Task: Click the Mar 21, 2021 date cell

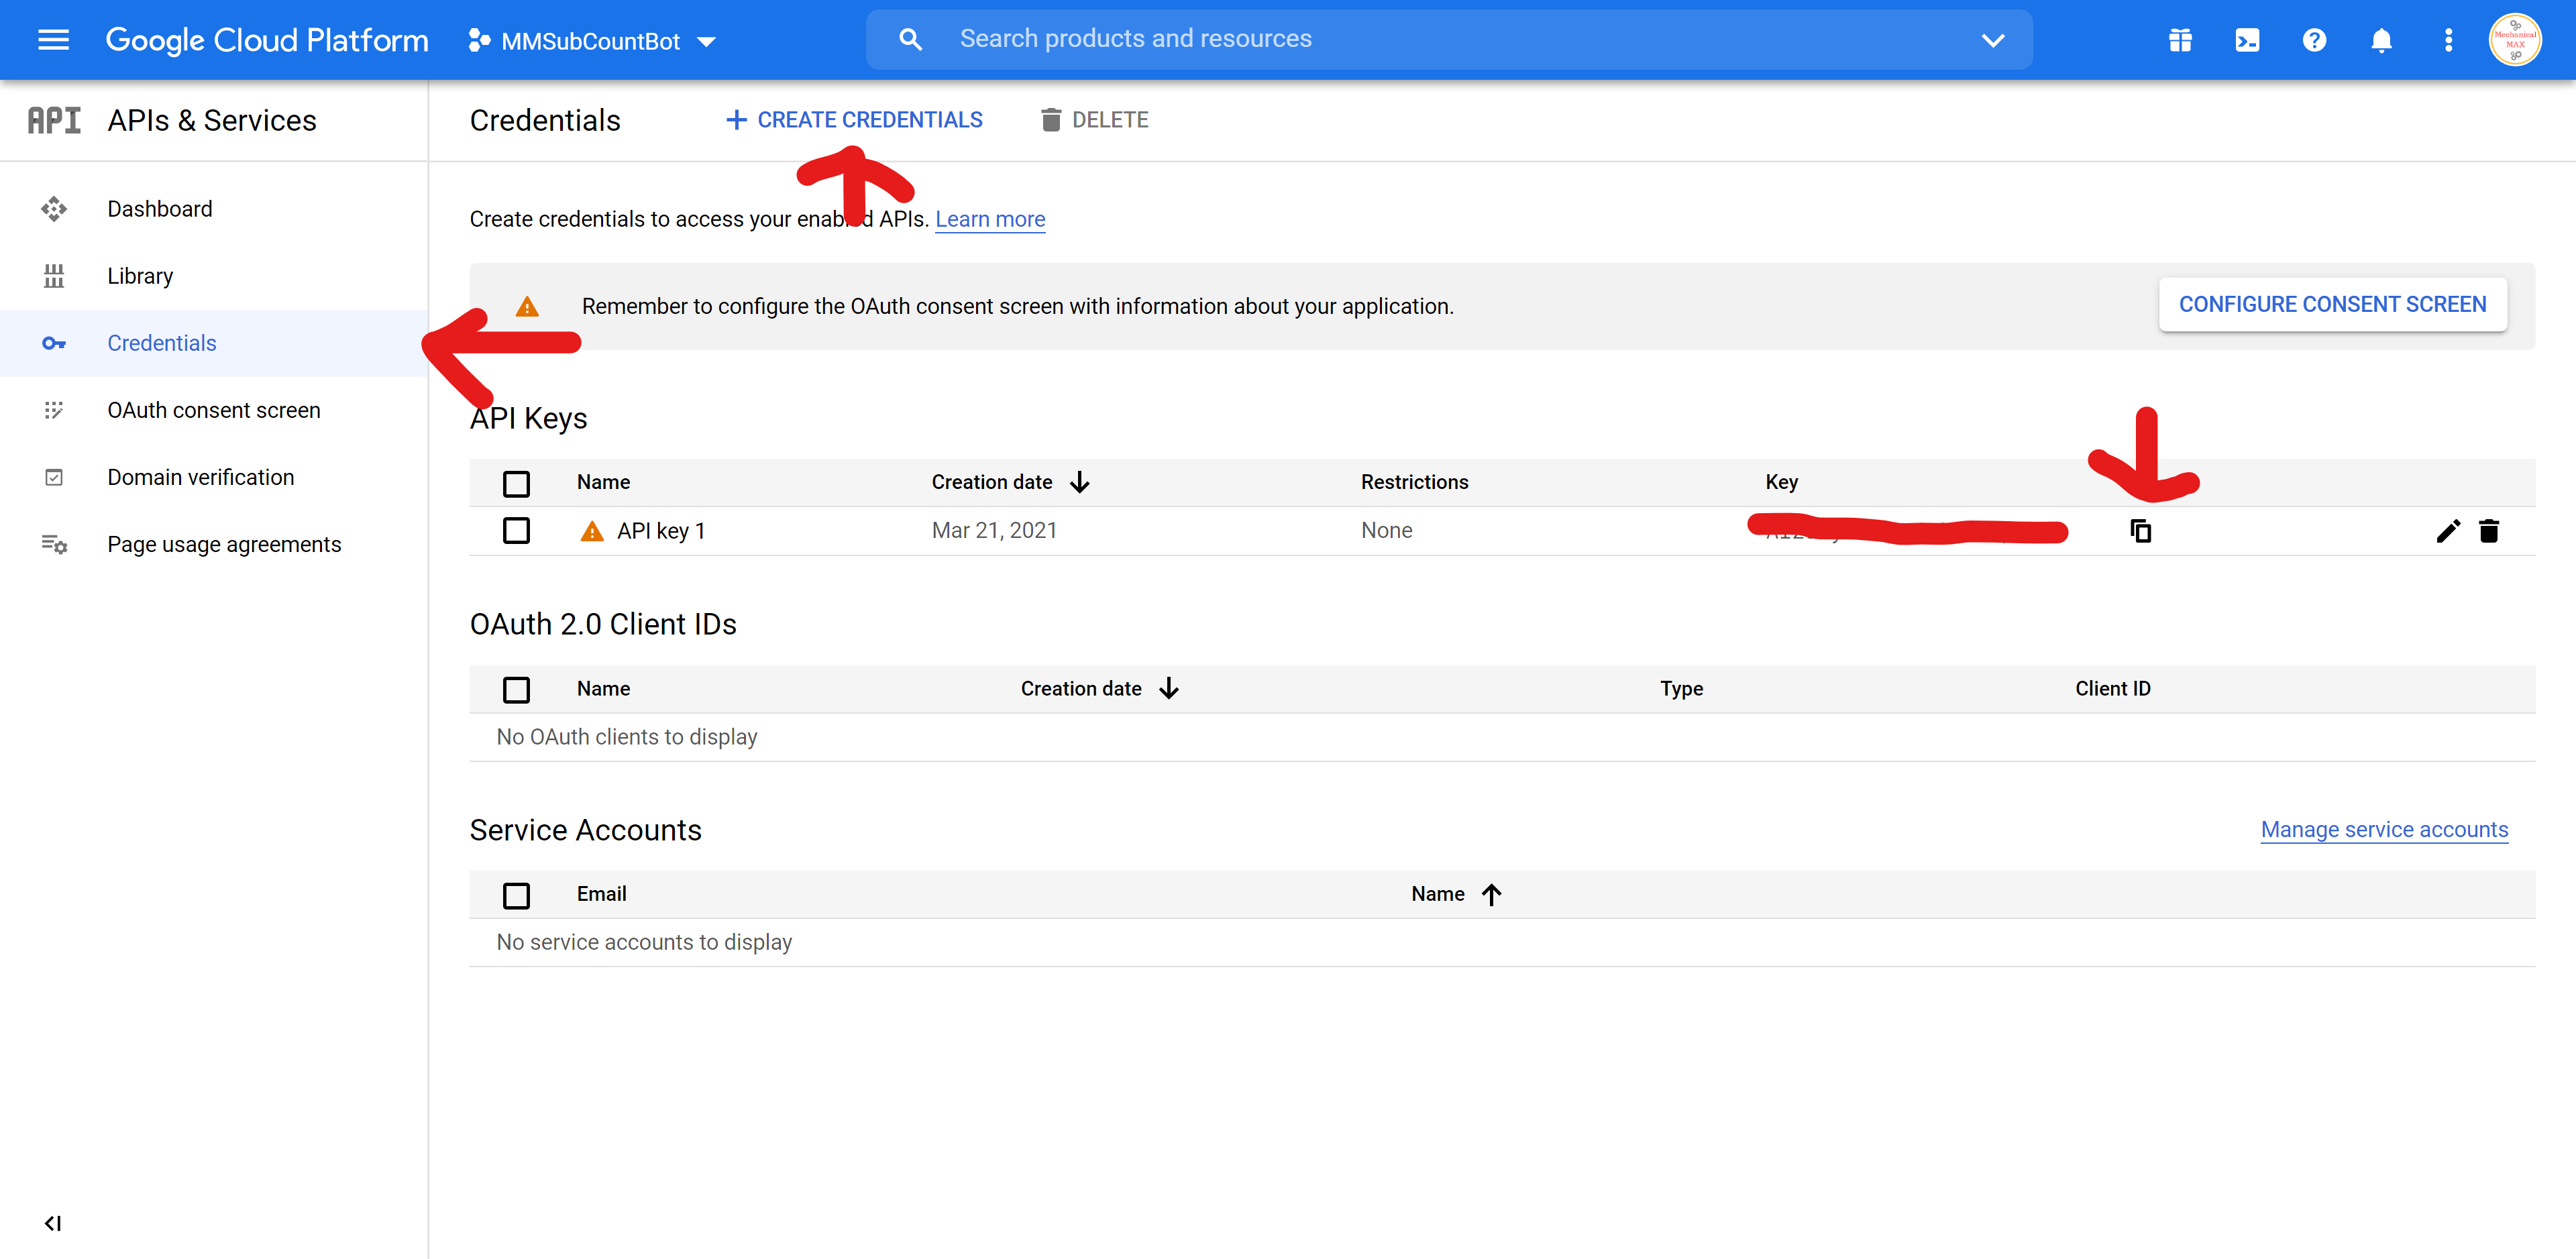Action: coord(994,530)
